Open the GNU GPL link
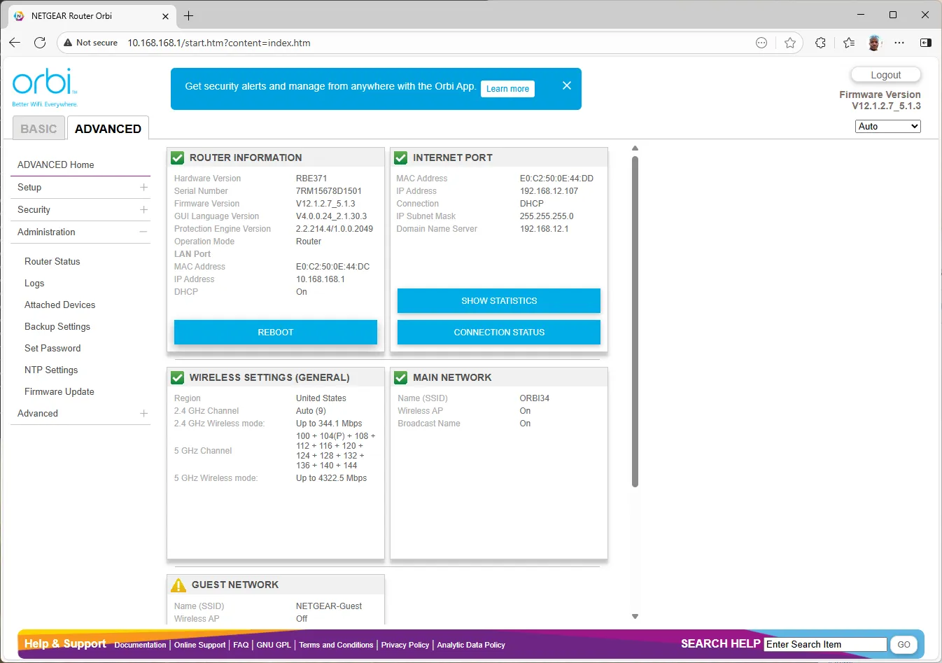Image resolution: width=942 pixels, height=663 pixels. click(x=274, y=645)
